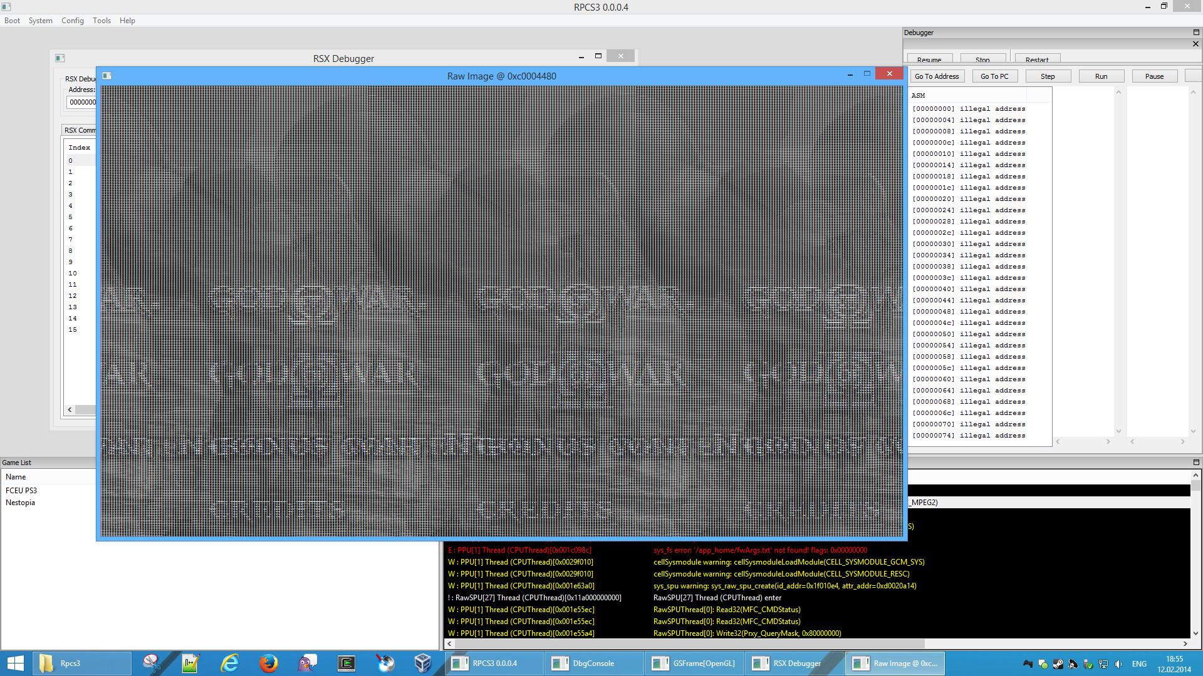This screenshot has width=1203, height=676.
Task: Click the Windows Start button
Action: pyautogui.click(x=15, y=663)
